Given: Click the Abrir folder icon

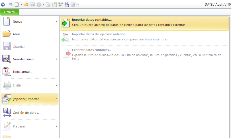Looking at the screenshot, I should pyautogui.click(x=7, y=34).
